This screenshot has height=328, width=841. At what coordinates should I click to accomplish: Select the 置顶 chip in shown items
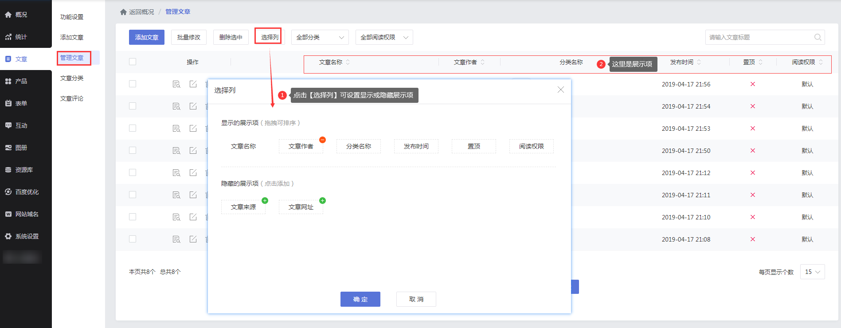tap(474, 146)
